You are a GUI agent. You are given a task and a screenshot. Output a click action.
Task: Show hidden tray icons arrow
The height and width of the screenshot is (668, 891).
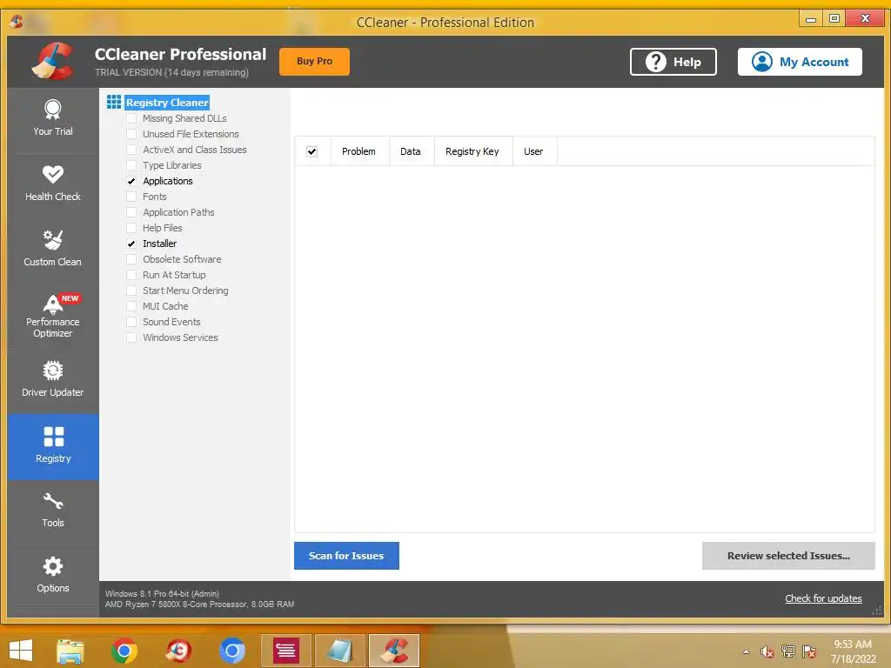tap(746, 651)
